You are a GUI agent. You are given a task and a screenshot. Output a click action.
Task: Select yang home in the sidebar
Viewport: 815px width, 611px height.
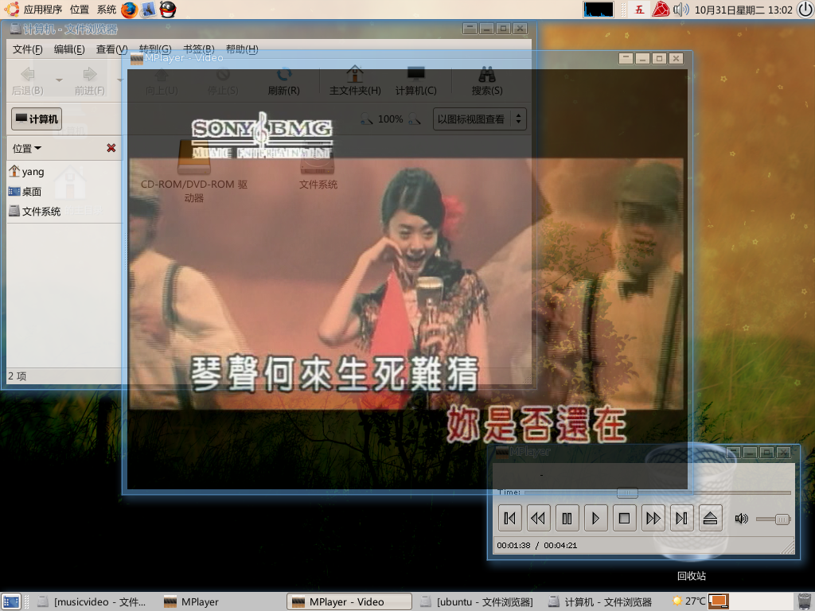pyautogui.click(x=26, y=172)
